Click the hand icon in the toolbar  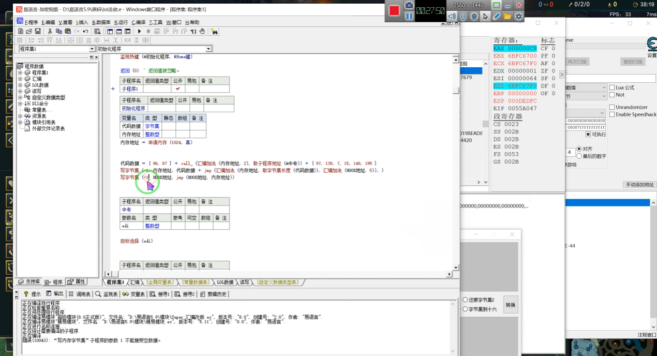click(202, 32)
